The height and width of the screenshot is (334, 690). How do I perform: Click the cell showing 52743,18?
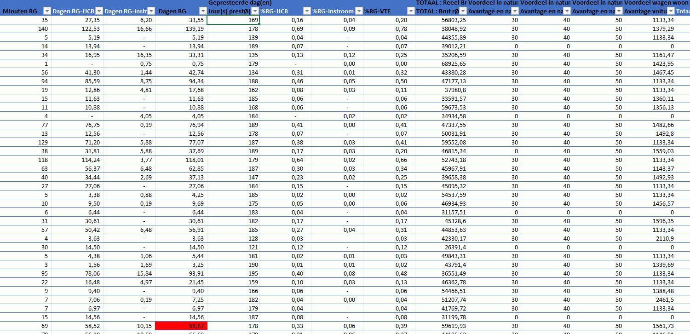click(x=442, y=160)
